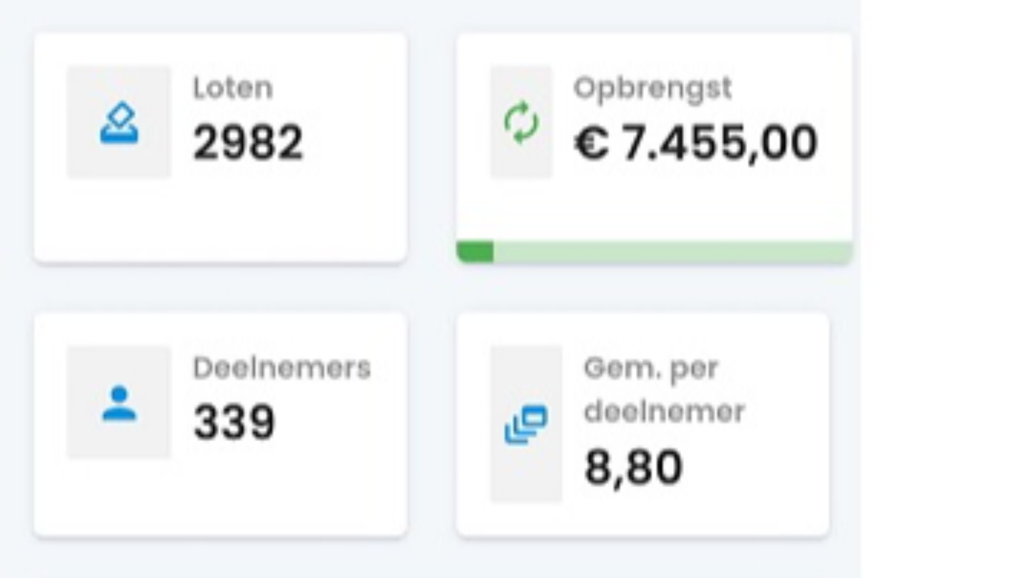Click the stacked cards icon
Screen dimensions: 1030x578
click(x=526, y=424)
